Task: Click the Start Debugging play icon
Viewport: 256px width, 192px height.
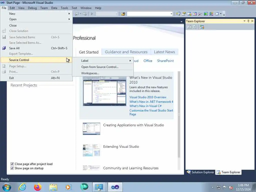Action: point(92,14)
